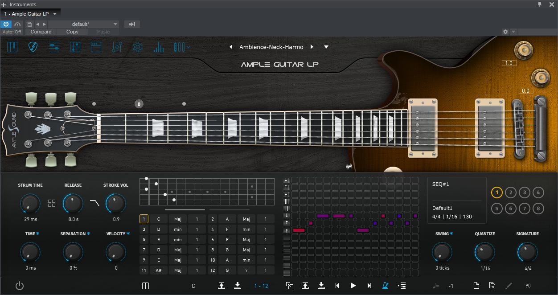Click the STRUM TIME knob
Image resolution: width=558 pixels, height=295 pixels.
pos(30,204)
